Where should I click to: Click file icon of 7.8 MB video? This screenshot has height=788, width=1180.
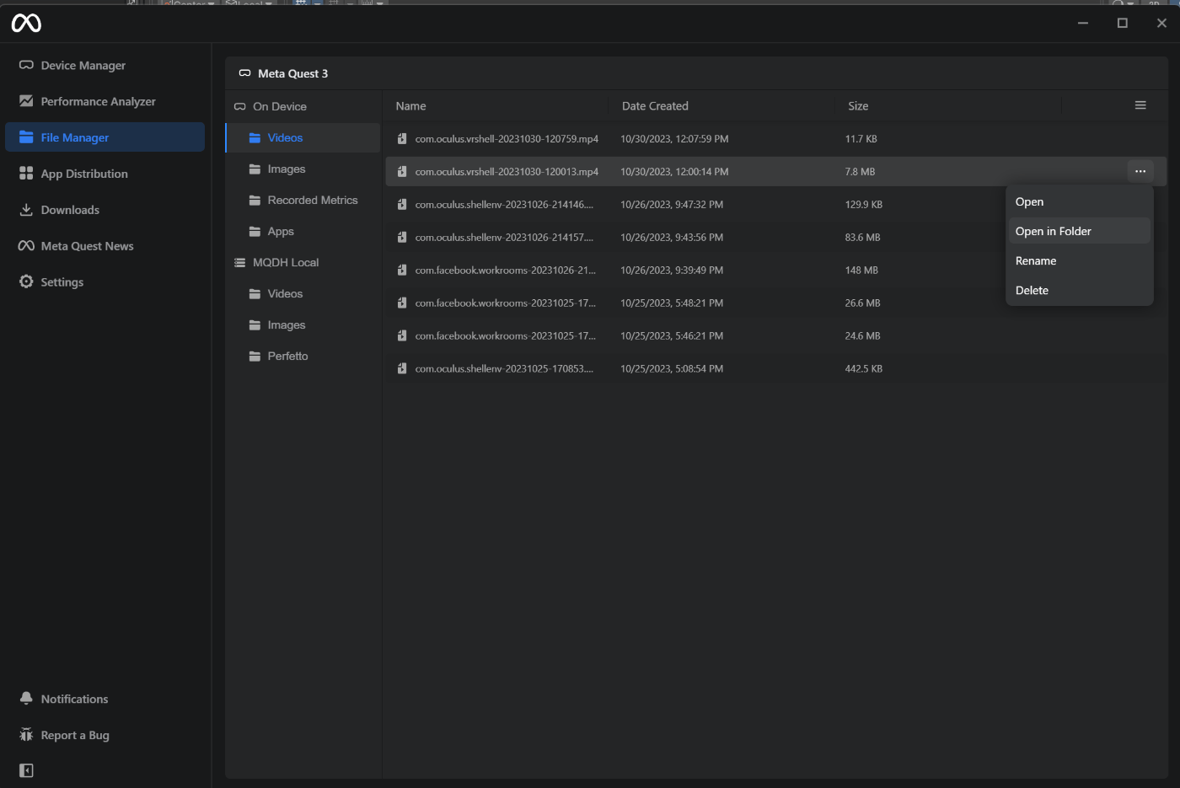coord(402,171)
